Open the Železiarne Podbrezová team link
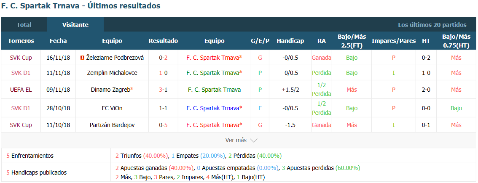This screenshot has height=183, width=478. point(115,58)
